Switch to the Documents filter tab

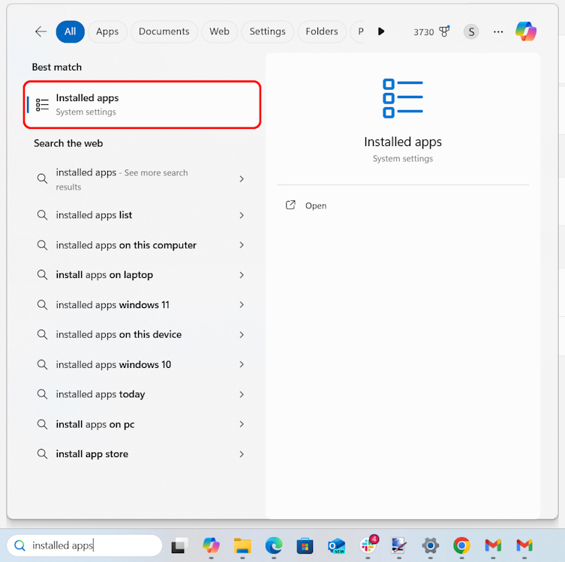point(164,31)
